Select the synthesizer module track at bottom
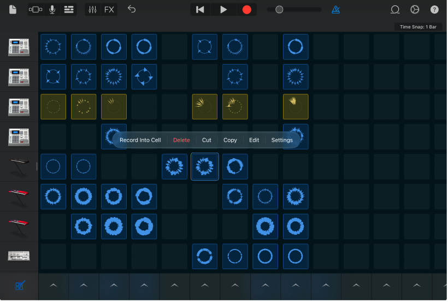The height and width of the screenshot is (302, 448). click(x=19, y=256)
